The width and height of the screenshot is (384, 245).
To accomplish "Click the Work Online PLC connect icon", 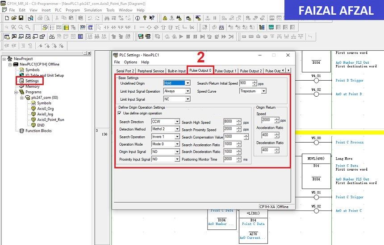I will (x=165, y=18).
